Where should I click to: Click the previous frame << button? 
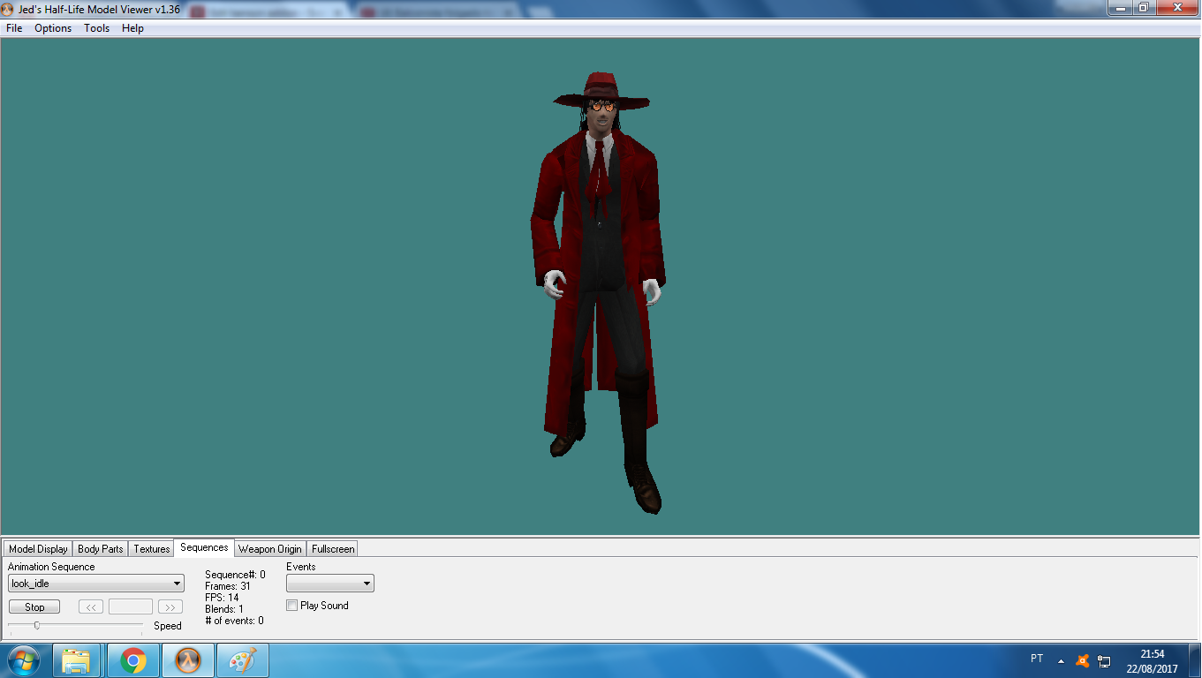(x=91, y=607)
